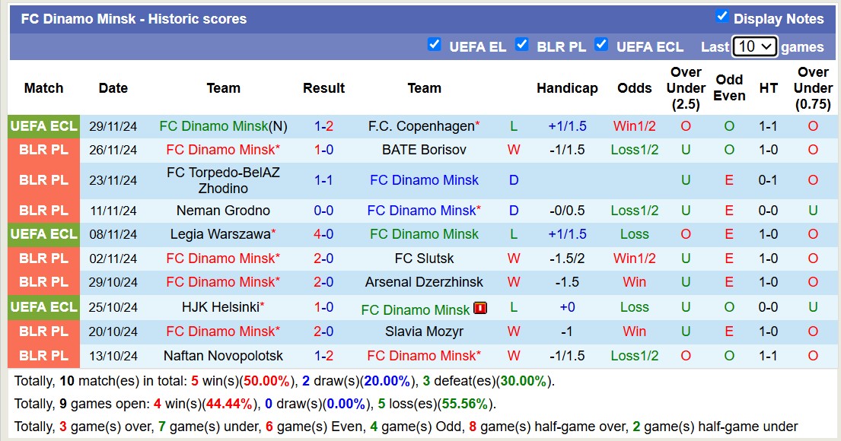Toggle the Display Notes checkbox
This screenshot has height=441, width=841.
tap(722, 17)
